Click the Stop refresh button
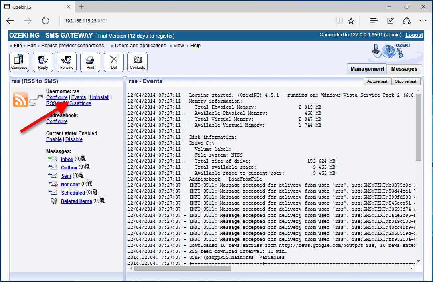The width and height of the screenshot is (433, 282). (x=406, y=81)
